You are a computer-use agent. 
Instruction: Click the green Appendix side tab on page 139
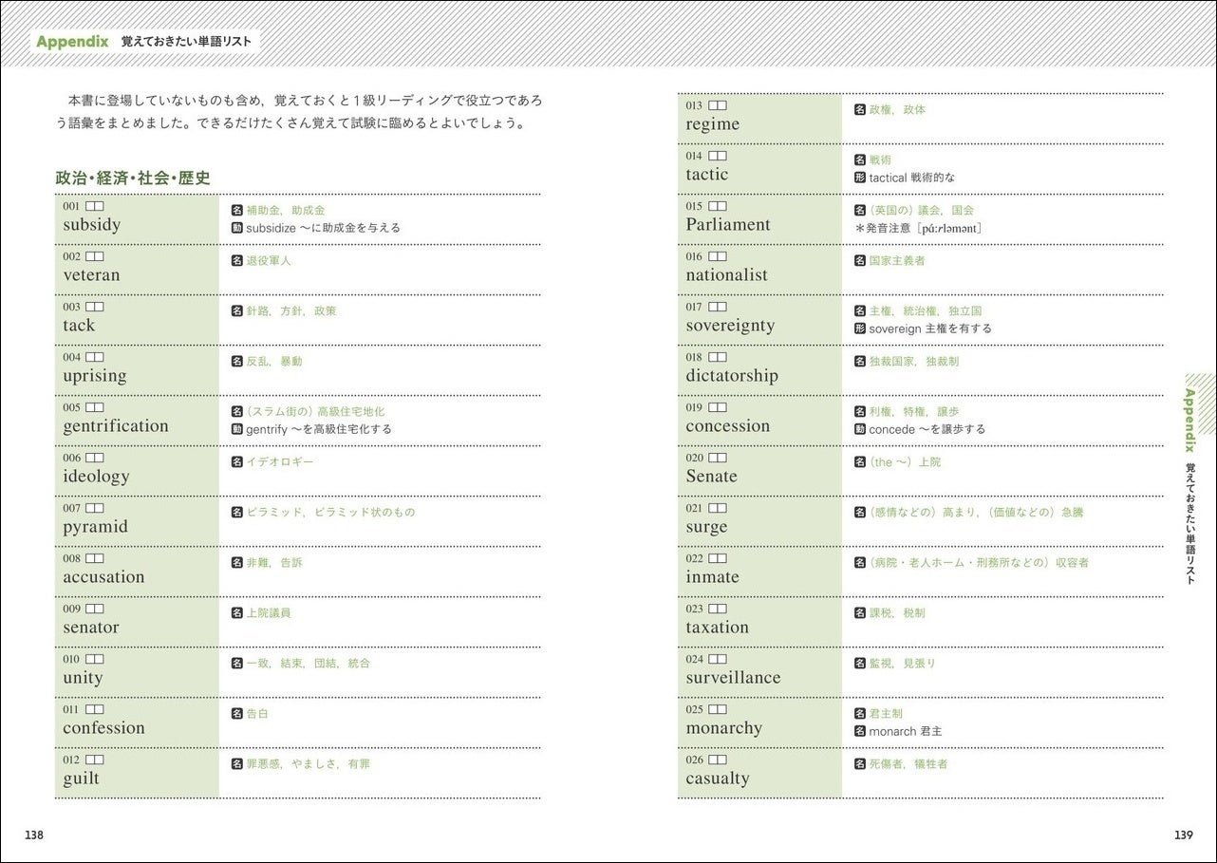(x=1189, y=419)
